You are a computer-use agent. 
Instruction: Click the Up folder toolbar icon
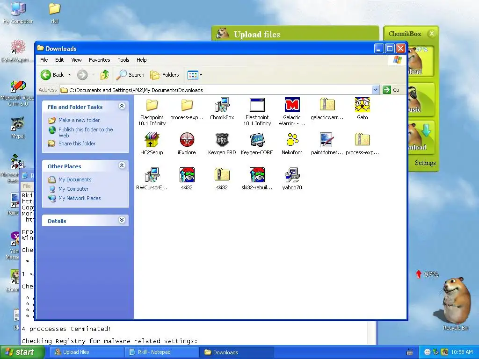pyautogui.click(x=104, y=75)
